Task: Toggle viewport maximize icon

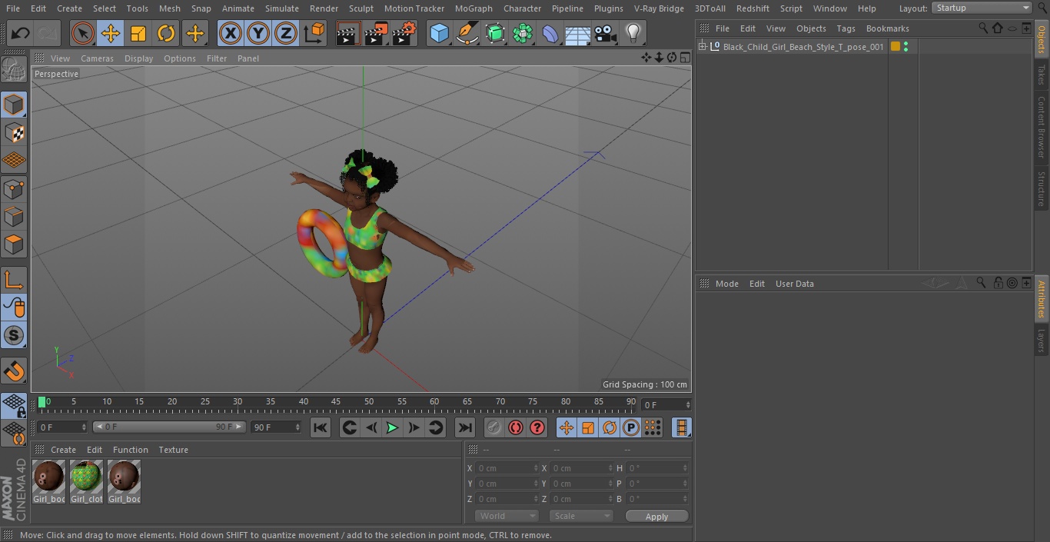Action: pos(684,58)
